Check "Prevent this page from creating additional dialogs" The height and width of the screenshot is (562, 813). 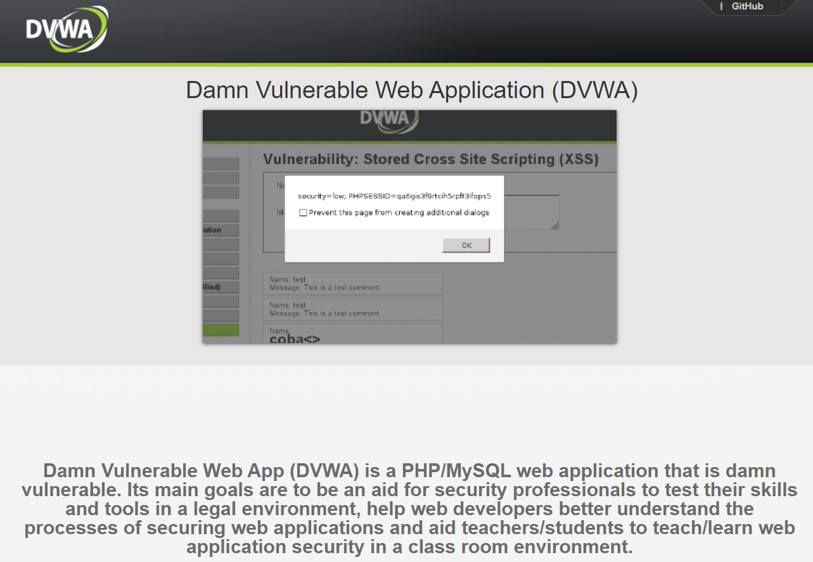304,213
